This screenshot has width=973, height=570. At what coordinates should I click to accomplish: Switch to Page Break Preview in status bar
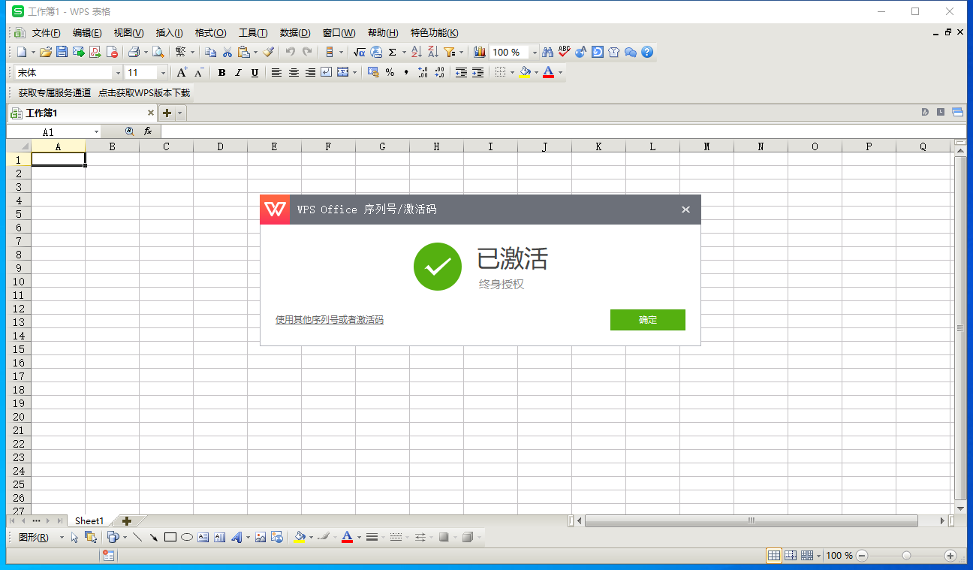tap(791, 556)
